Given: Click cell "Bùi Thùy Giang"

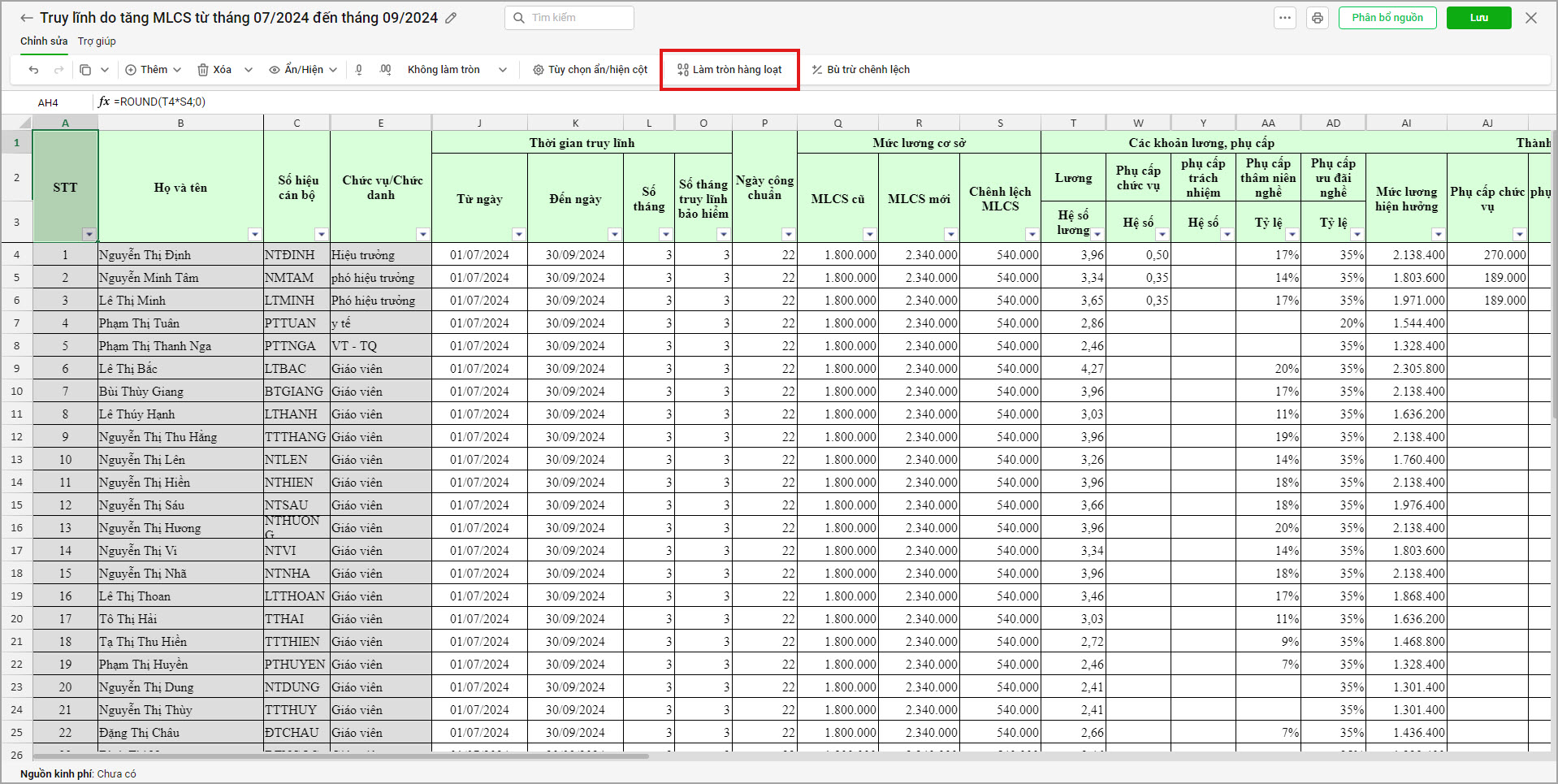Looking at the screenshot, I should tap(180, 391).
